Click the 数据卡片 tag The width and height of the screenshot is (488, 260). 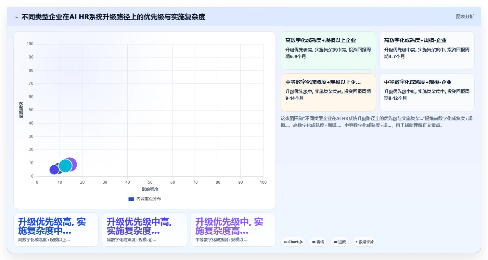point(364,242)
